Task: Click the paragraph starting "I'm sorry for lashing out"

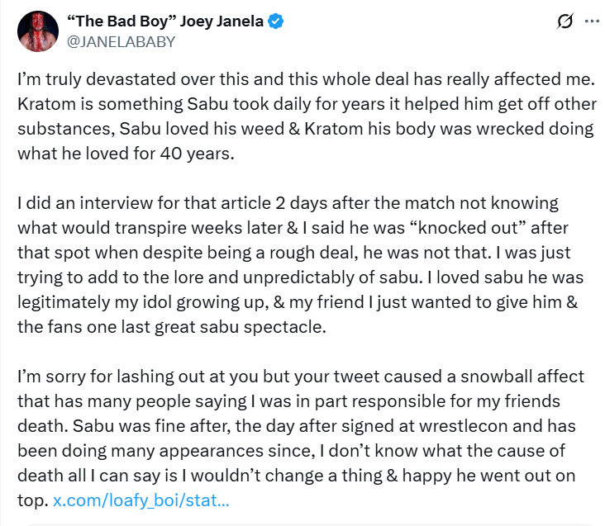Action: click(x=298, y=438)
